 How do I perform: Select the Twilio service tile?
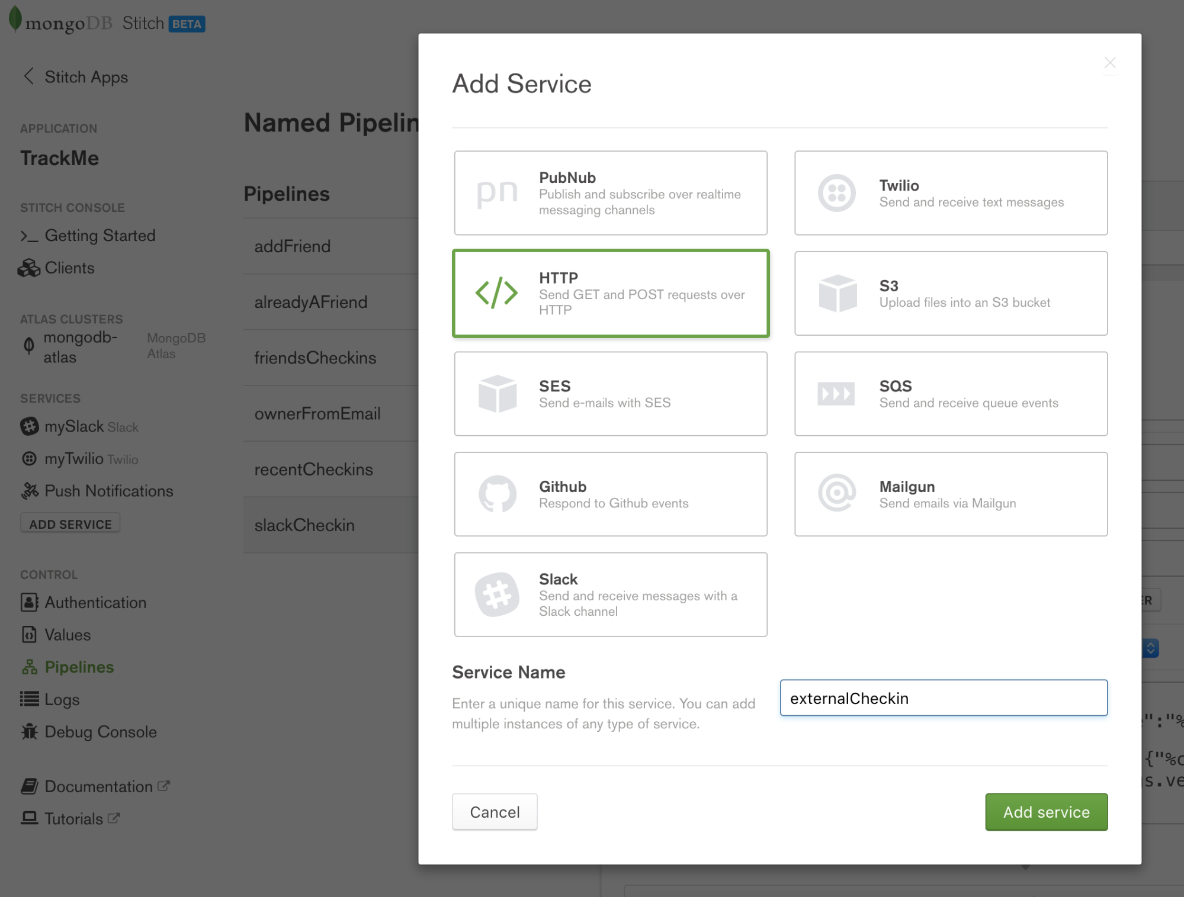[x=950, y=192]
